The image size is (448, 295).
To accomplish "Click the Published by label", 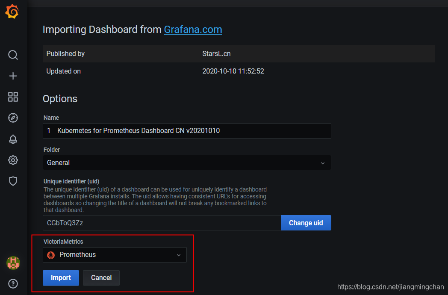I will 65,54.
